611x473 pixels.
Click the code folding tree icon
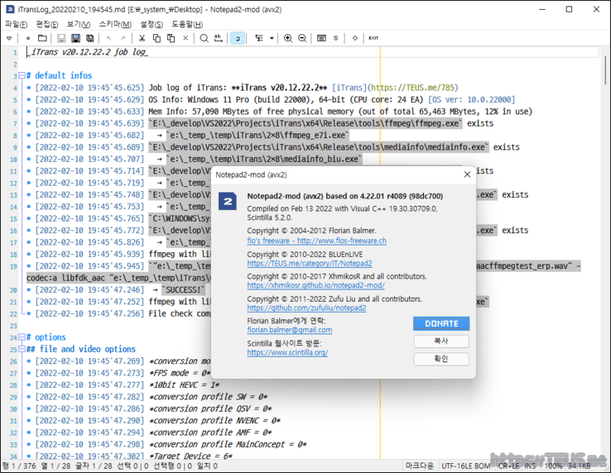259,38
